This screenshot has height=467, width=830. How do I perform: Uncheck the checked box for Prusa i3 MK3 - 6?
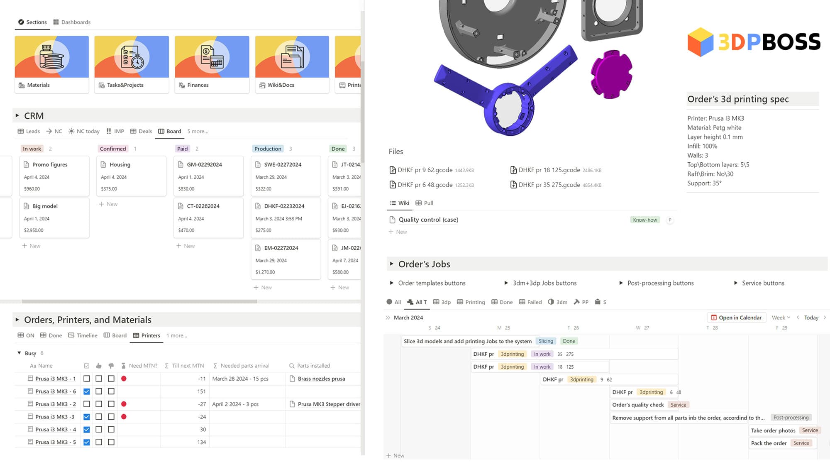click(86, 391)
